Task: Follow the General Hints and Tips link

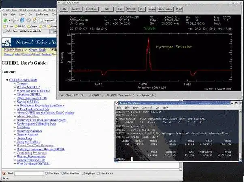Action: tap(31, 160)
